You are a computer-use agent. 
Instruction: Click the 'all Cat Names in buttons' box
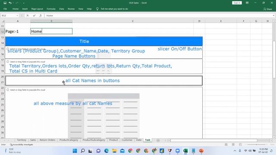104,81
